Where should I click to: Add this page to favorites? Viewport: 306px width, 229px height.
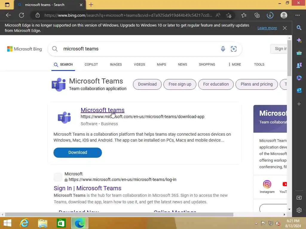[x=229, y=15]
